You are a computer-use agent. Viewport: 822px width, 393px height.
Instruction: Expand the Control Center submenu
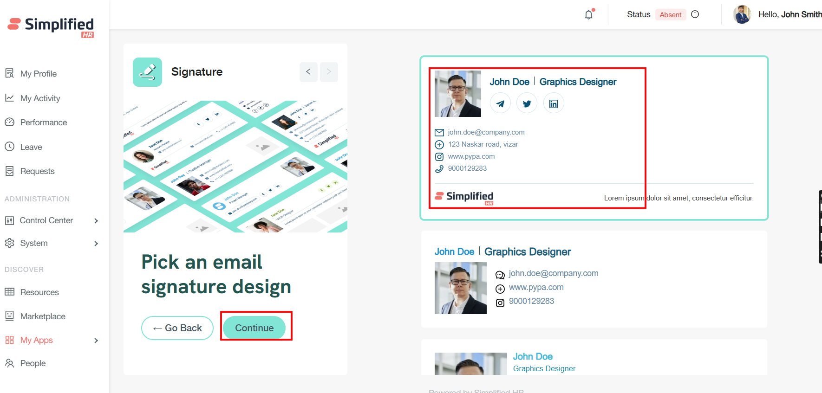click(x=96, y=221)
